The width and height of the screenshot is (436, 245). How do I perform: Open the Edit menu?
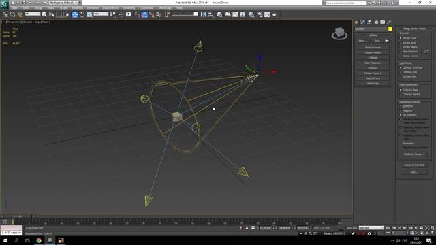(15, 7)
